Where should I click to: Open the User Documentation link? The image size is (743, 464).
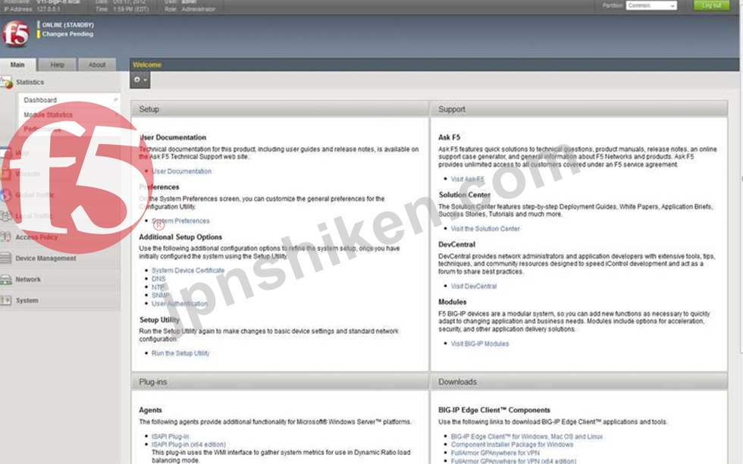pyautogui.click(x=181, y=171)
